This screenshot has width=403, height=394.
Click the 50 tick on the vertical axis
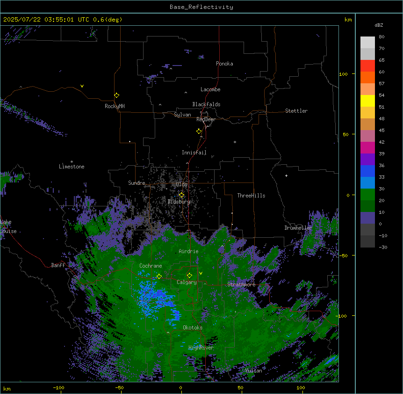pos(345,134)
